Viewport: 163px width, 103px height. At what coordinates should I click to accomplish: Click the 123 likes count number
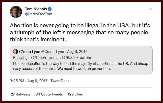(71, 94)
